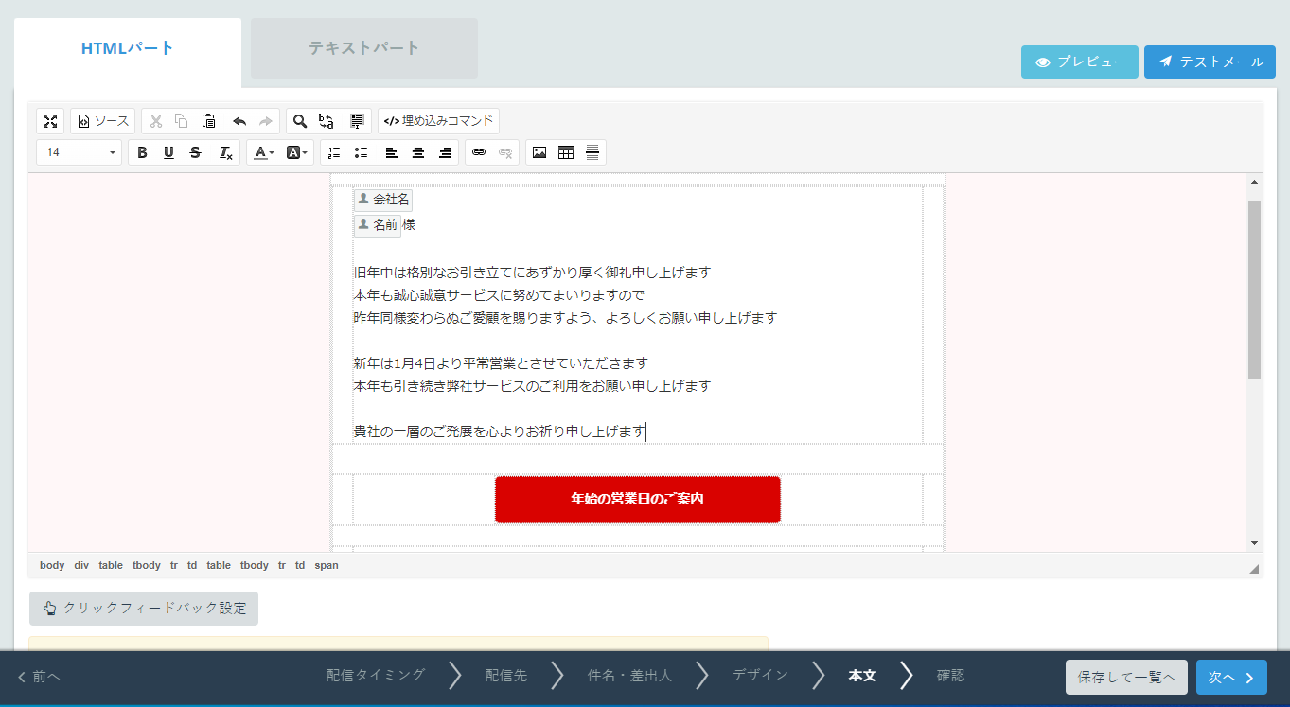Maximize the editor with the fullscreen icon
This screenshot has height=707, width=1290.
pos(50,121)
